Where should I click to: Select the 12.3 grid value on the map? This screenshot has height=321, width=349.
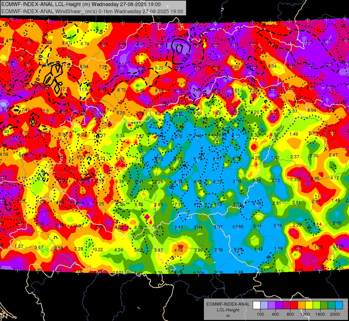65,89
